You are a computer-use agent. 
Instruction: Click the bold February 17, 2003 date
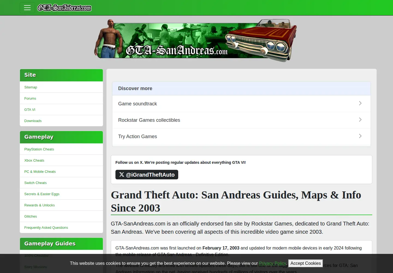[221, 248]
